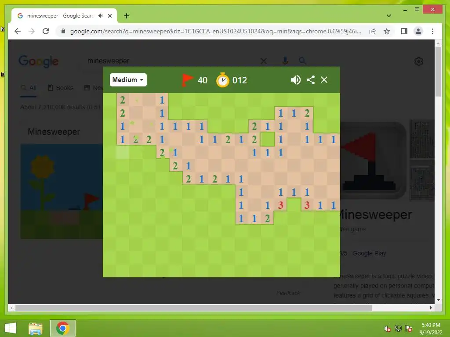
Task: Open a new browser tab
Action: tap(127, 16)
